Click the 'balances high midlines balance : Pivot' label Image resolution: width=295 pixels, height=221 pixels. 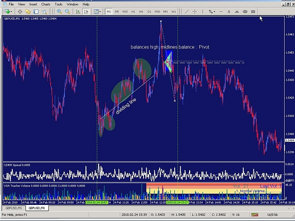[170, 47]
